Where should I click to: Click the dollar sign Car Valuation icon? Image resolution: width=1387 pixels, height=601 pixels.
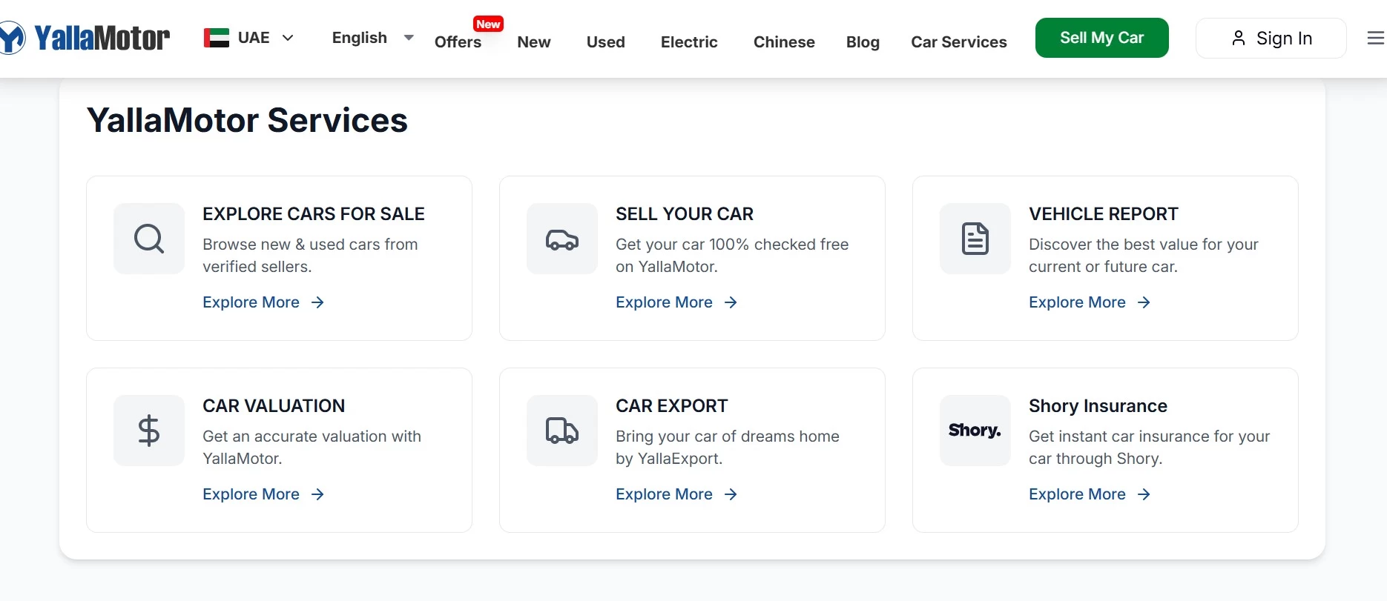click(x=149, y=431)
